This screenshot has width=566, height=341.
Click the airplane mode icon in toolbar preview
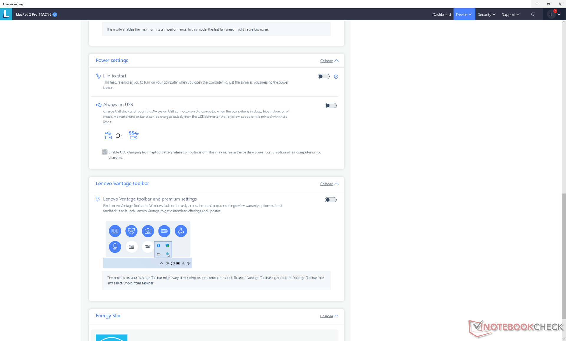click(181, 231)
